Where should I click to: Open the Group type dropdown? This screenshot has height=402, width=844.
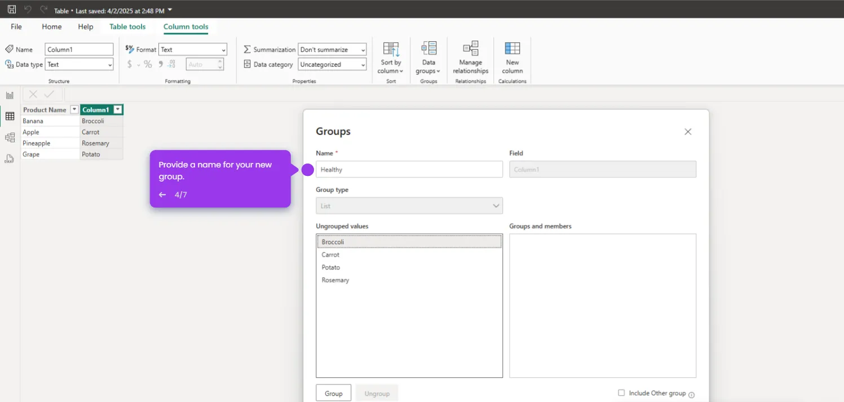pos(409,206)
